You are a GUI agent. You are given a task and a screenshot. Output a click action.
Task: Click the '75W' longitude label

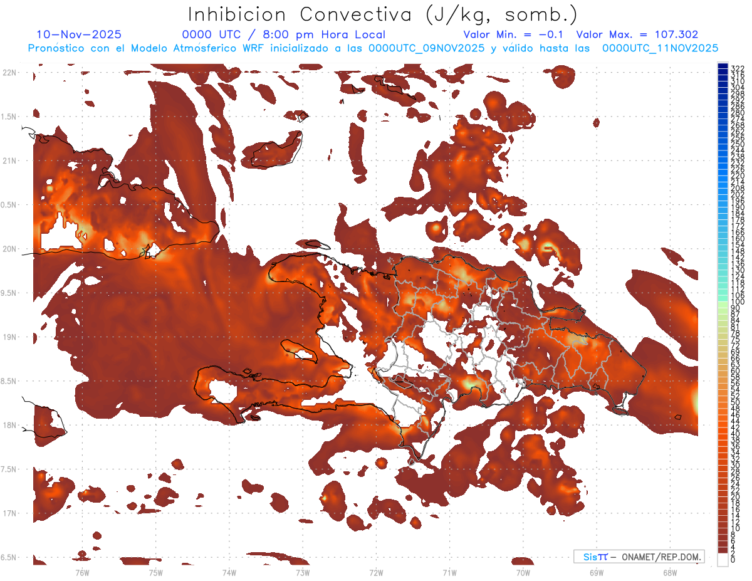(156, 572)
